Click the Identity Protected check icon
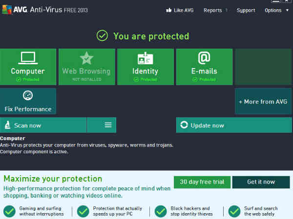This screenshot has height=219, width=293. tap(136, 79)
